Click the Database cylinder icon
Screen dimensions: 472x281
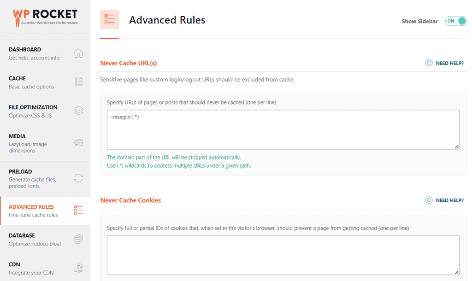coord(78,239)
